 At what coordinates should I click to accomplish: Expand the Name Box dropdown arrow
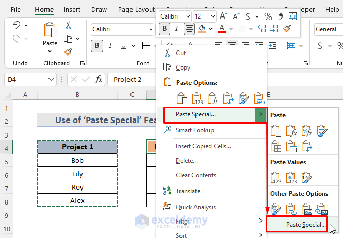[51, 79]
